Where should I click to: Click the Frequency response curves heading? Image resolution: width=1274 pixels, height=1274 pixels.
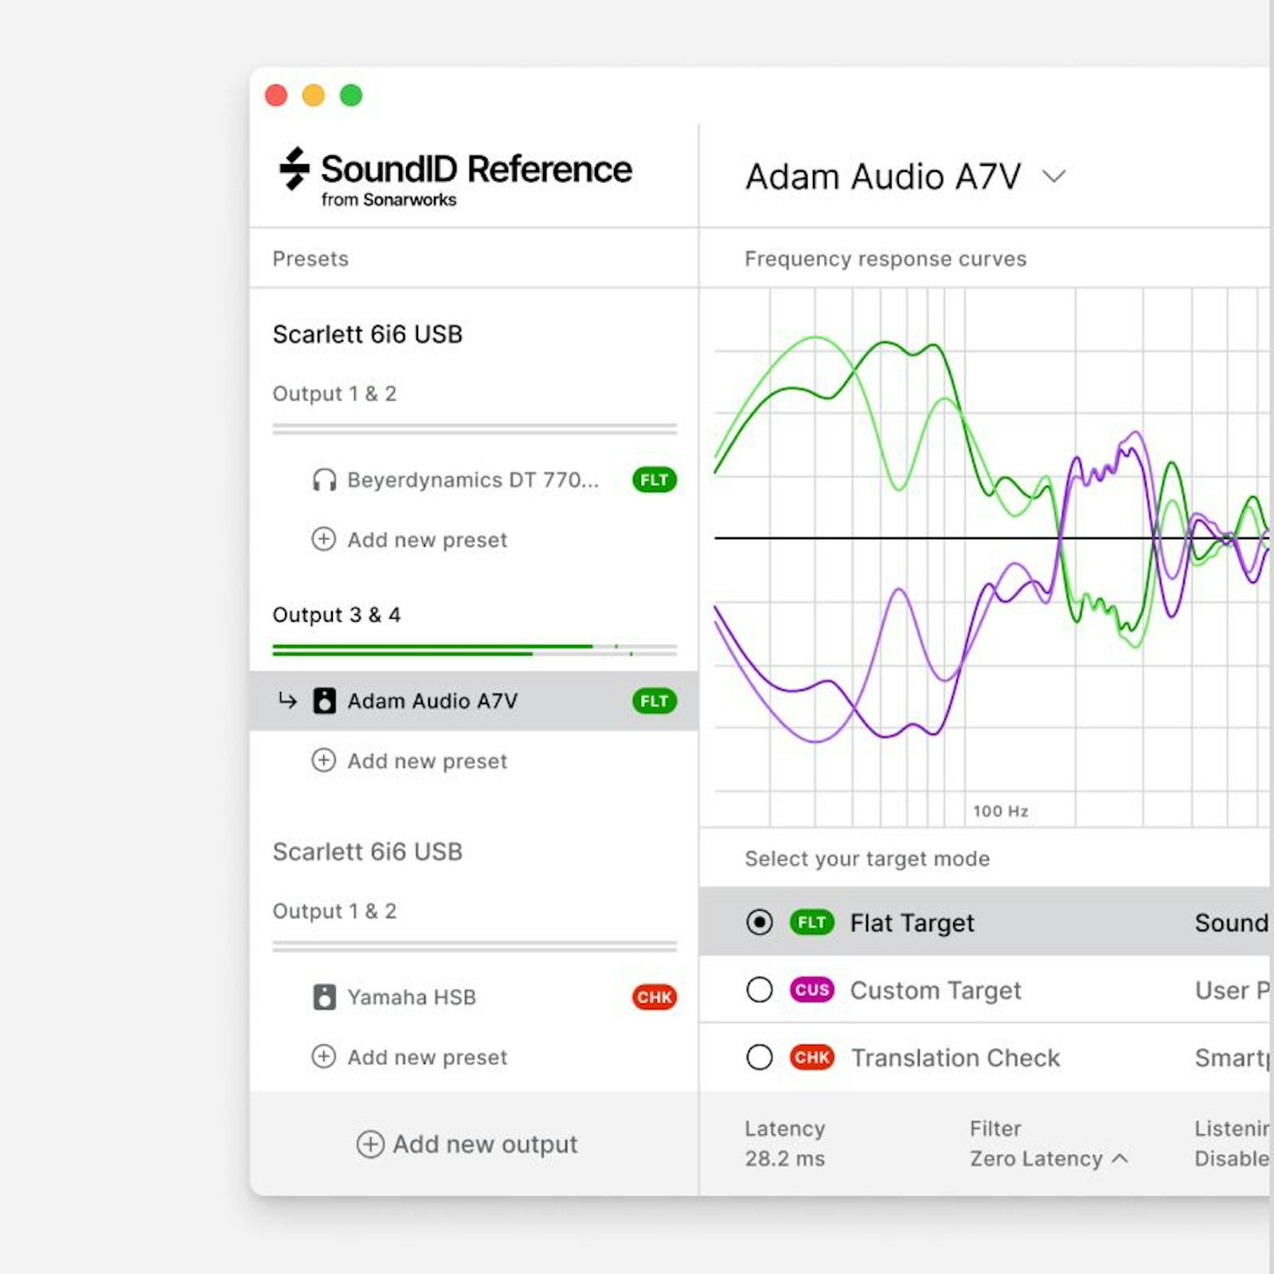885,259
